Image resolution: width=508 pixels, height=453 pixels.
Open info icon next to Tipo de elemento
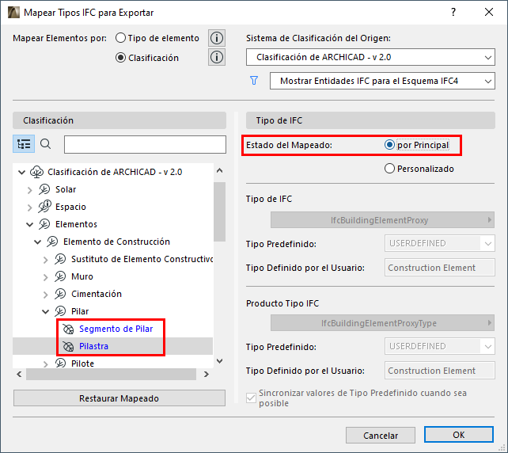click(x=217, y=38)
